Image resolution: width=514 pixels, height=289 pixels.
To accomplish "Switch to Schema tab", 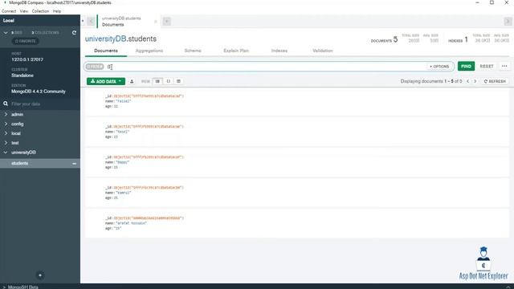I will point(193,51).
